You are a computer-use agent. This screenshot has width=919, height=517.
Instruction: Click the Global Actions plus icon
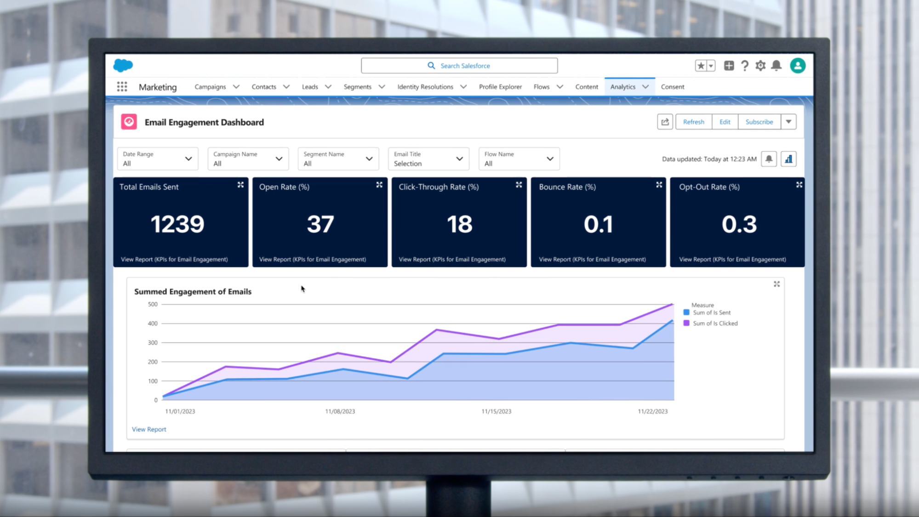click(729, 66)
